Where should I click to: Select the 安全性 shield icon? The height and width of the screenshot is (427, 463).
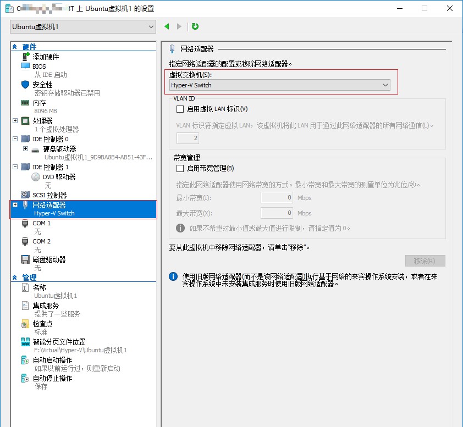pos(25,85)
